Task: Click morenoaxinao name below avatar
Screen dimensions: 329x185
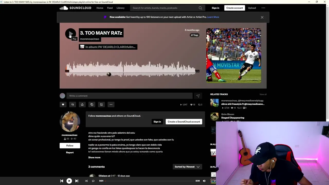Action: 69,135
